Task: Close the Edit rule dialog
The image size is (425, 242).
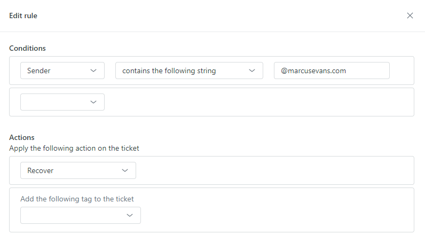Action: (410, 15)
